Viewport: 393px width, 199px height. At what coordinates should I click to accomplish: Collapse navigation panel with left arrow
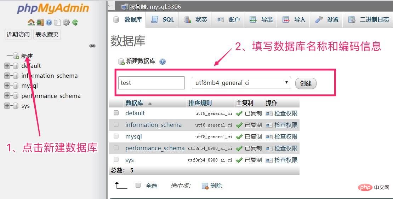click(x=111, y=6)
